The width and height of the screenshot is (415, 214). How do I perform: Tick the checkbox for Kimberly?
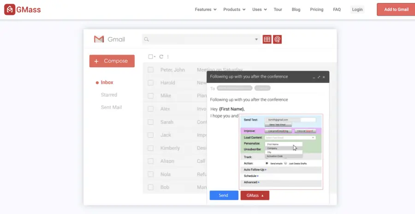(151, 148)
